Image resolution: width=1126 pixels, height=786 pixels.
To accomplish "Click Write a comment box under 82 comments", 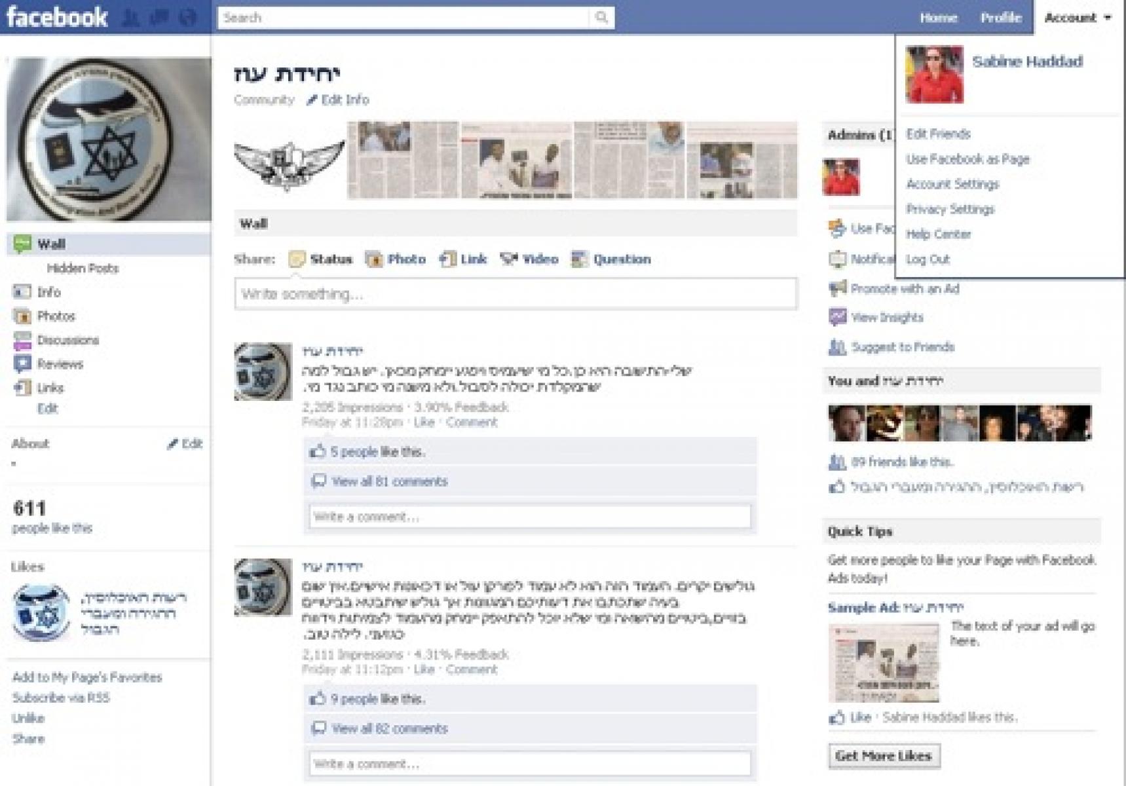I will (530, 764).
